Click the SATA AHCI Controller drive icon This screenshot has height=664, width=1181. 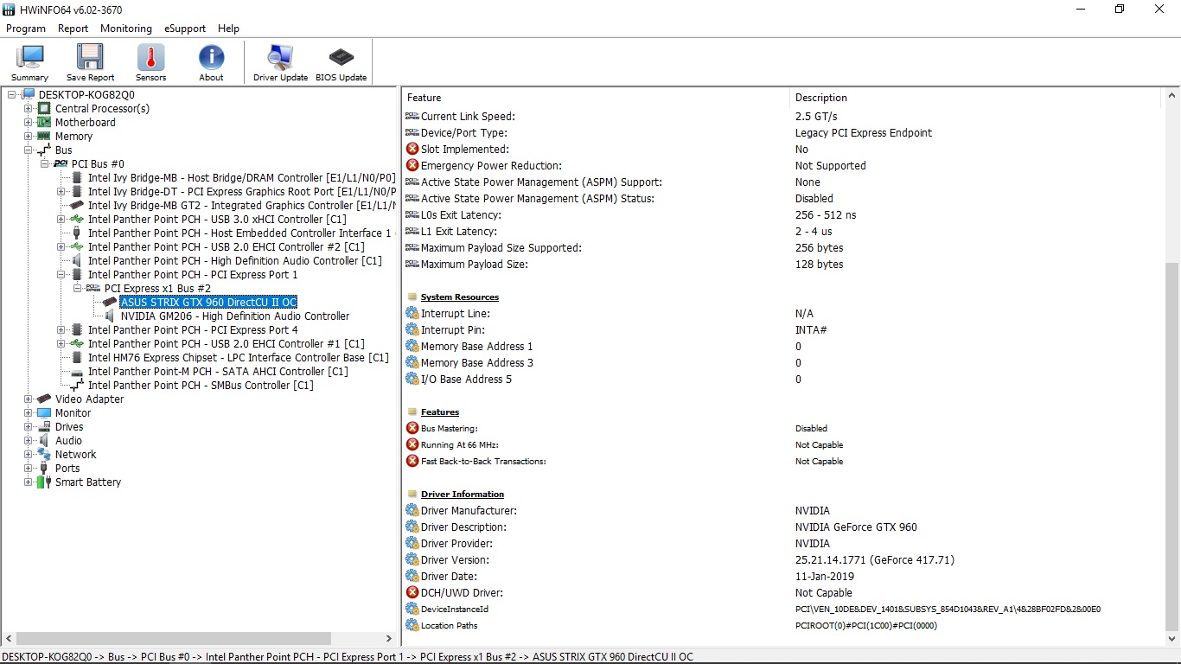[x=77, y=372]
